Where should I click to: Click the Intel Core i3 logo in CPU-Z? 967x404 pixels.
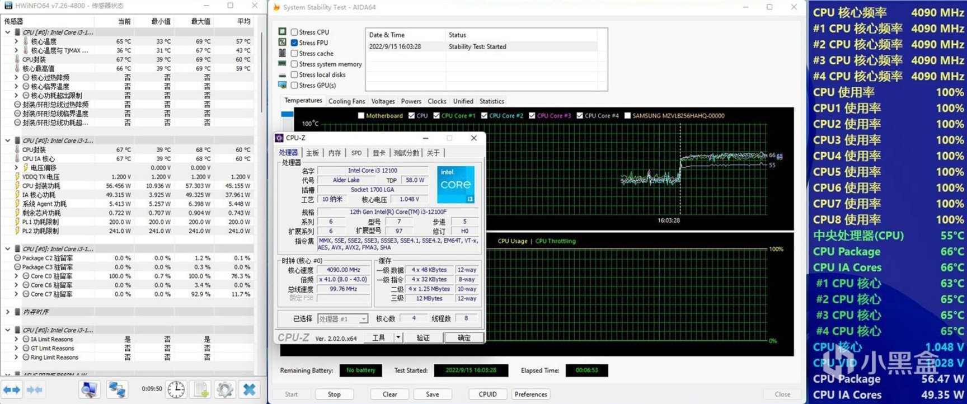tap(456, 185)
